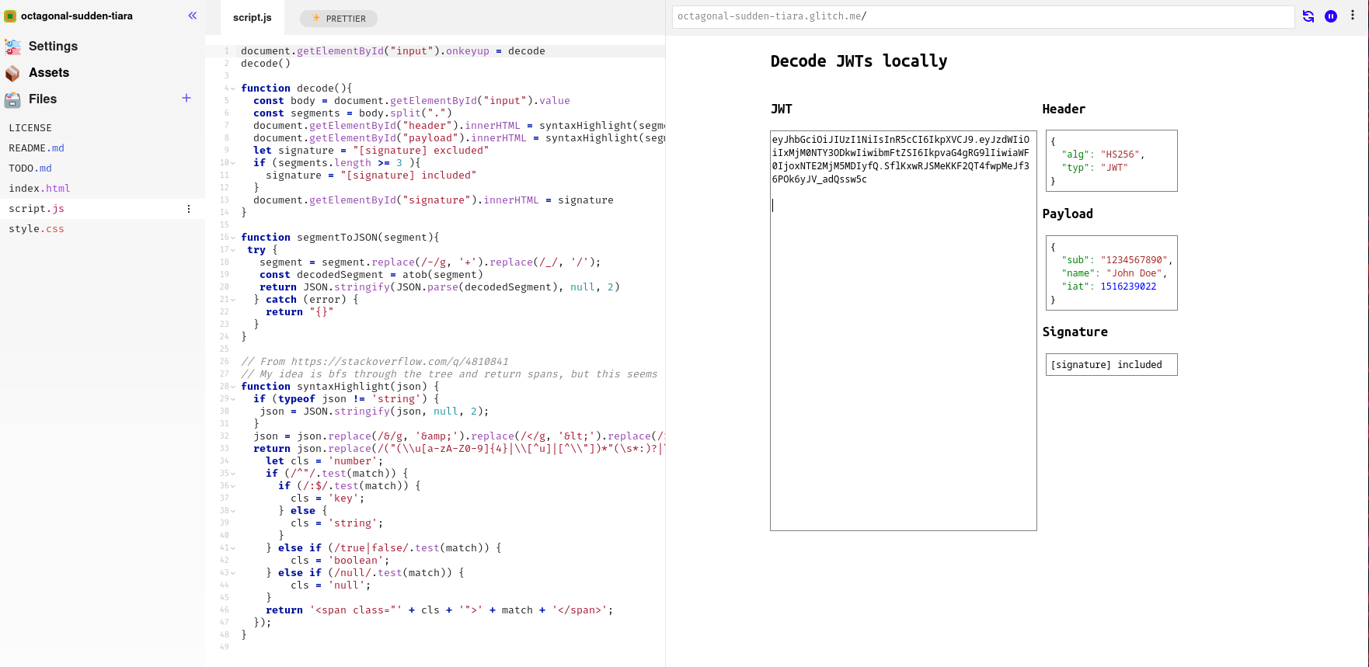Screen dimensions: 1369x667
Task: Open Settings in the sidebar
Action: click(x=53, y=46)
